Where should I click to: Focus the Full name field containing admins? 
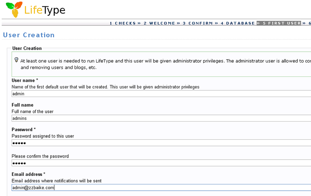161,118
